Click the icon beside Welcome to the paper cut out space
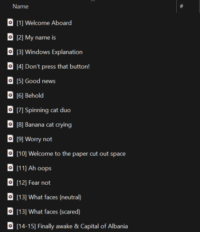Image resolution: width=200 pixels, height=232 pixels. 10,153
